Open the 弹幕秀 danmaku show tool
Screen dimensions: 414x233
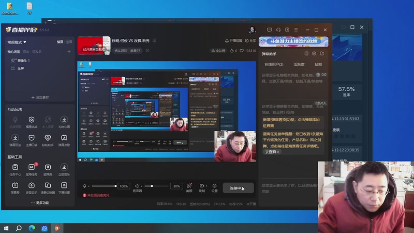(x=15, y=188)
